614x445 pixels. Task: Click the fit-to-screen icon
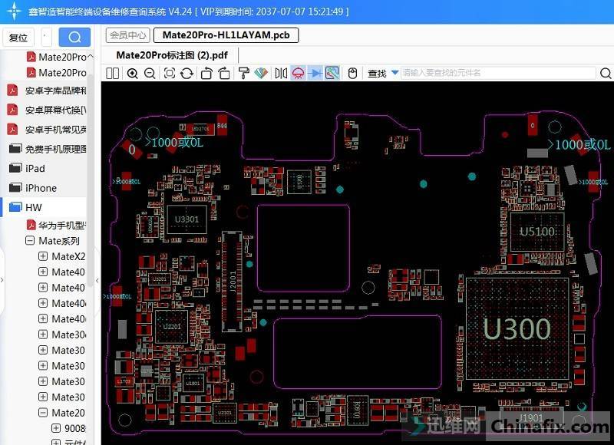168,73
